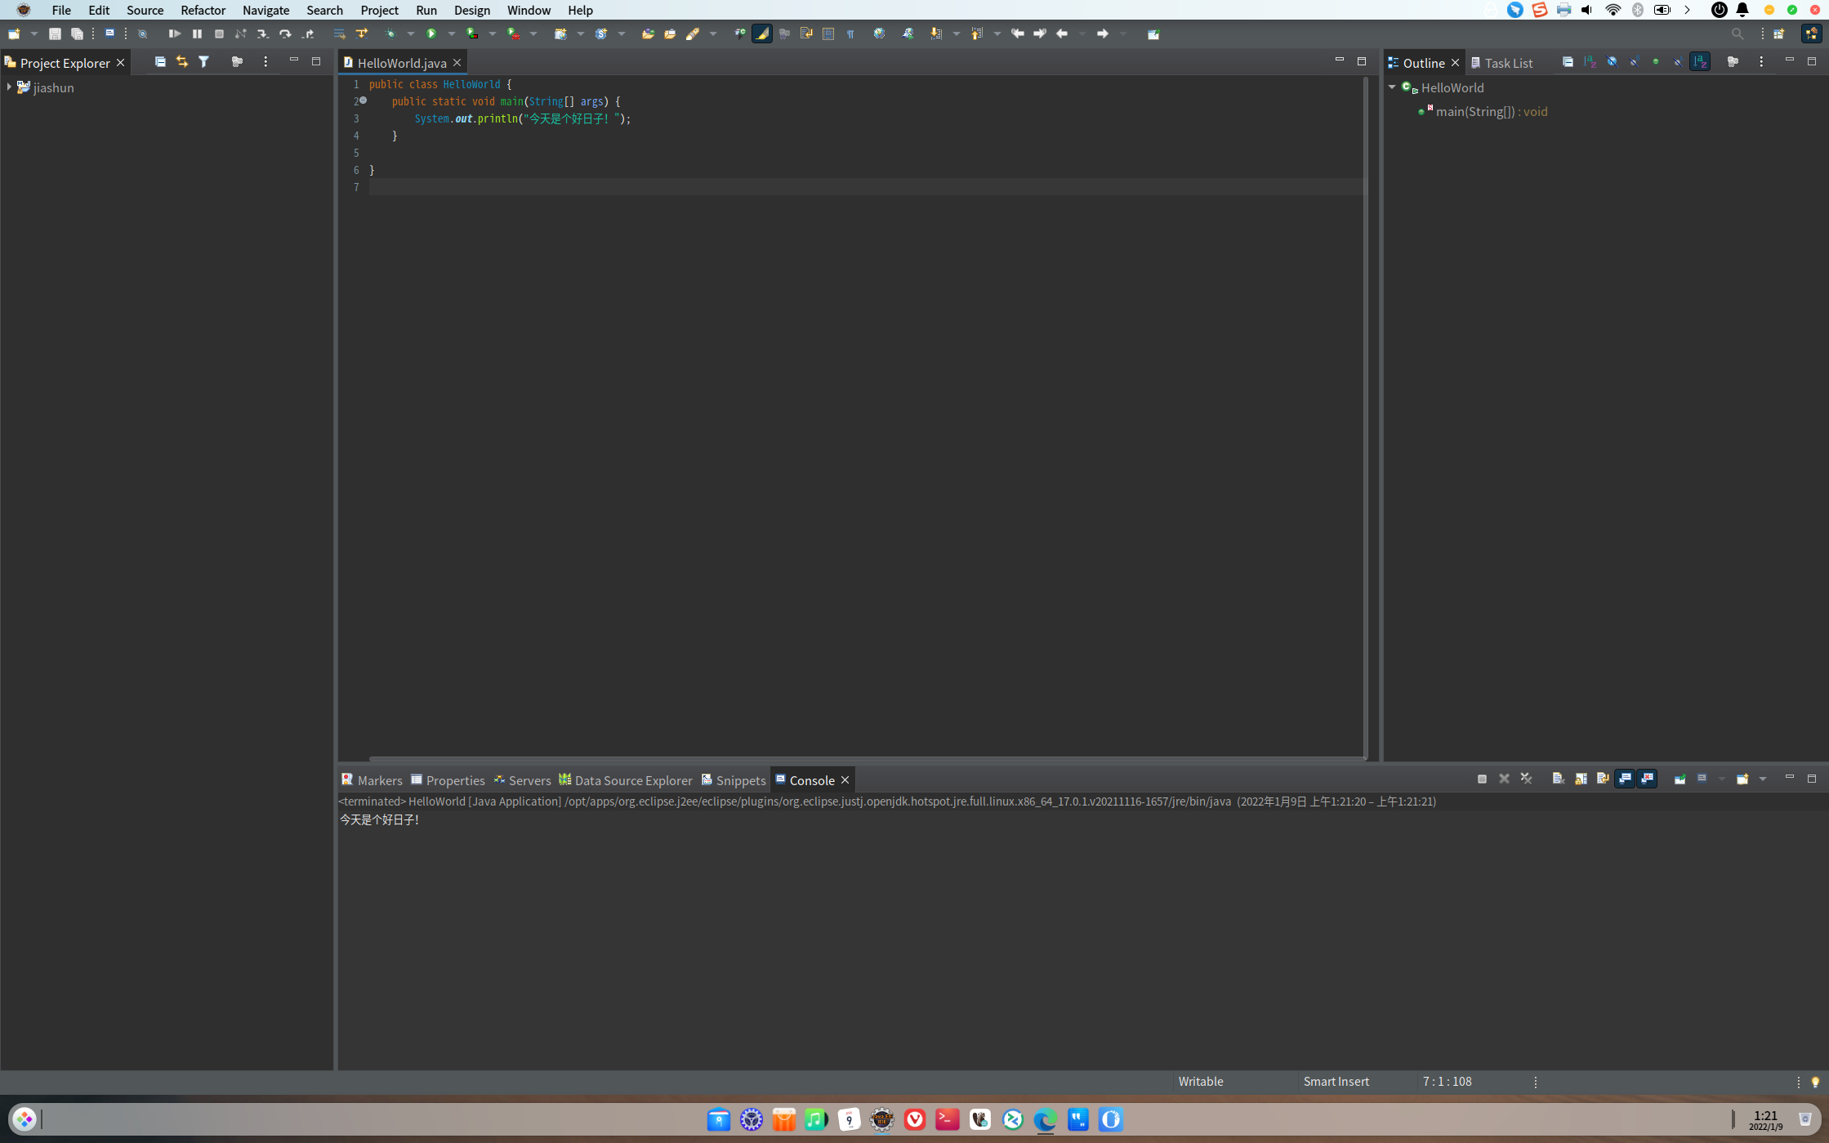Toggle Link with Editor in Project Explorer
This screenshot has width=1829, height=1143.
click(x=182, y=62)
